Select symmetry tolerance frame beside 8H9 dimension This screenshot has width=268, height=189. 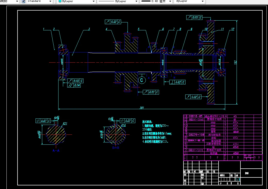43,121
